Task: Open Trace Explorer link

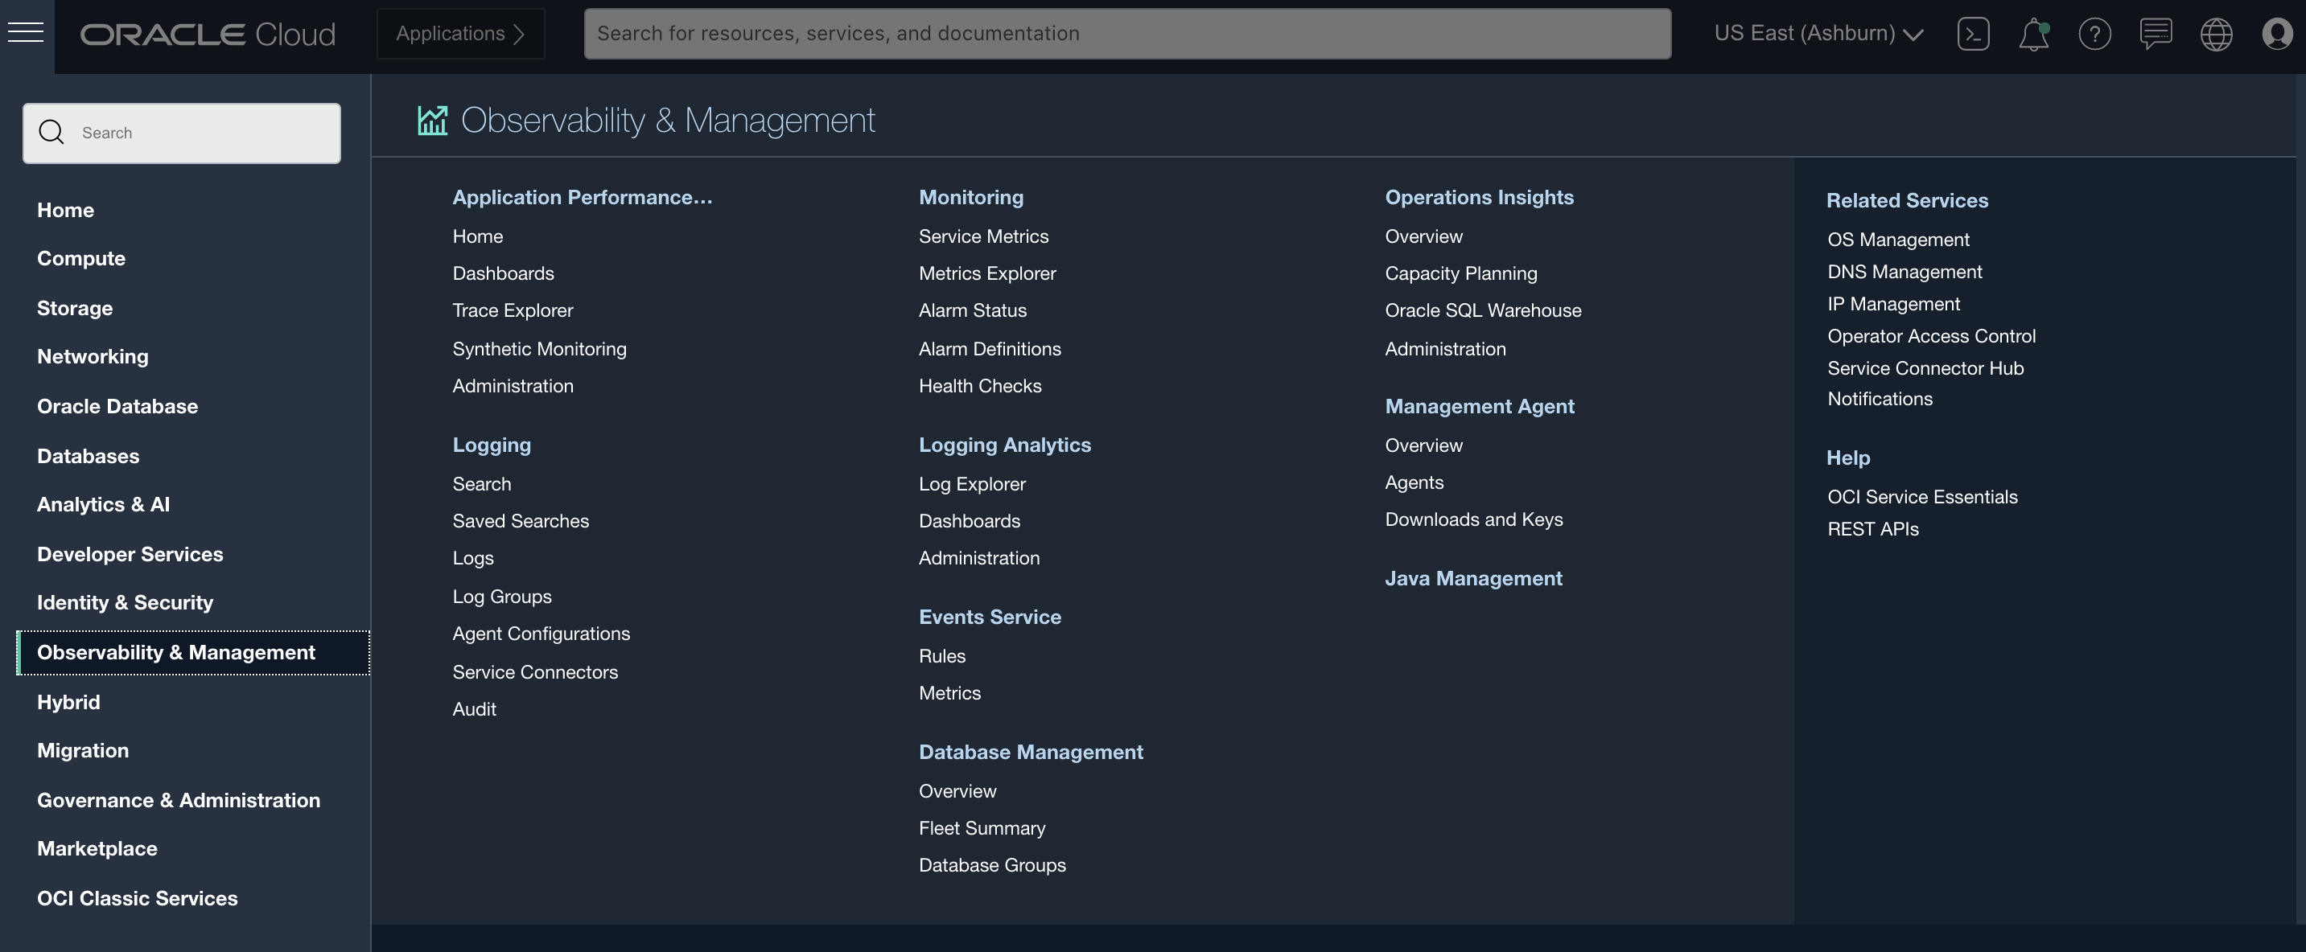Action: pyautogui.click(x=512, y=310)
